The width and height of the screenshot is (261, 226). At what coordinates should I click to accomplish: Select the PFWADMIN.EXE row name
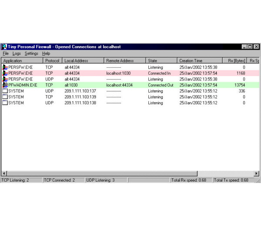pyautogui.click(x=23, y=85)
